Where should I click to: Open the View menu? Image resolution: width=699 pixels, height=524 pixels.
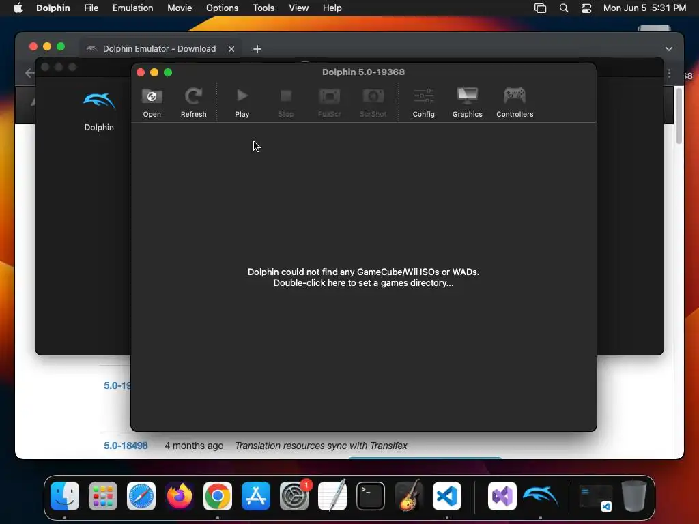[x=299, y=8]
